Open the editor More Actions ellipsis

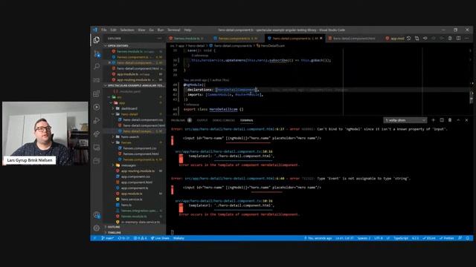point(466,39)
